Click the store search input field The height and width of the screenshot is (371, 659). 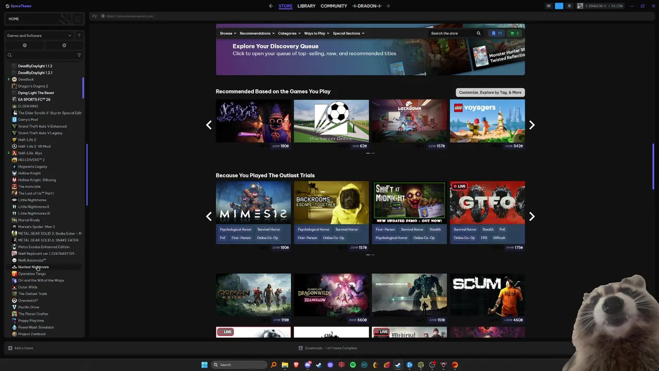(x=452, y=33)
